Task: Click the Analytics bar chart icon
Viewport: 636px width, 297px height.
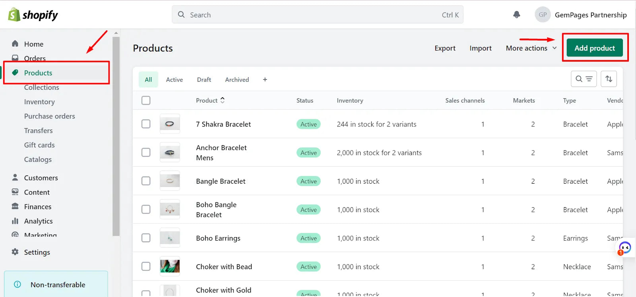Action: point(15,221)
